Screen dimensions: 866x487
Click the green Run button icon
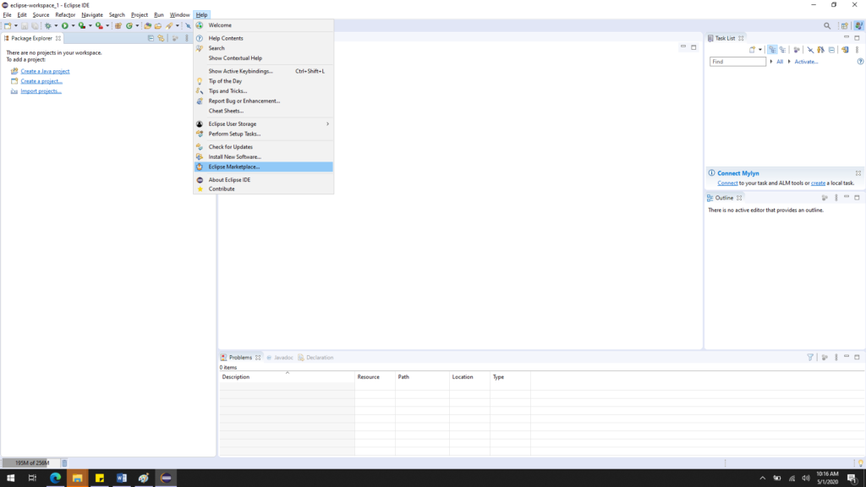(x=64, y=26)
